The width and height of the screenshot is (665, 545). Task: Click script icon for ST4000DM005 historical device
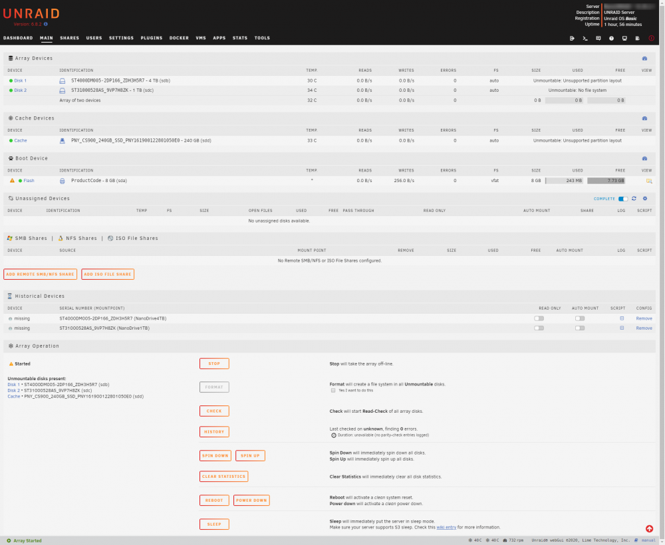pyautogui.click(x=622, y=318)
